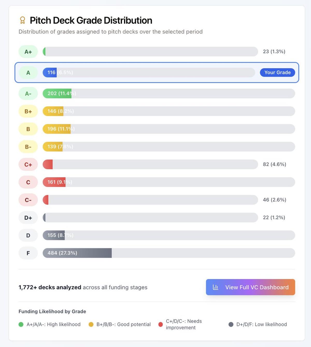Click the highlighted A grade distribution bar
The height and width of the screenshot is (347, 311).
149,72
